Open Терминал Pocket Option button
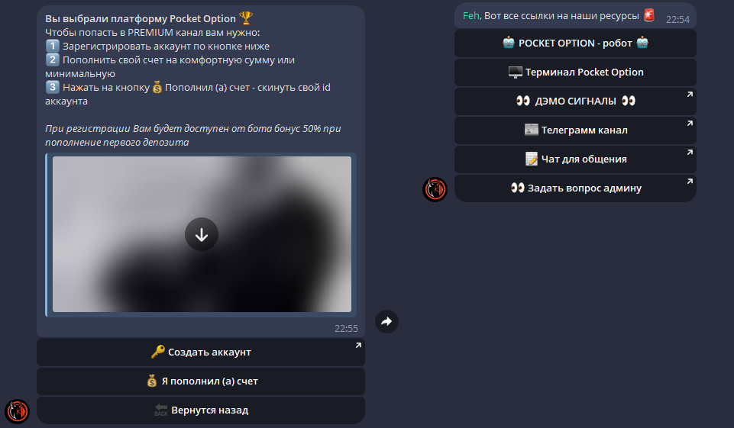This screenshot has width=734, height=428. (575, 72)
